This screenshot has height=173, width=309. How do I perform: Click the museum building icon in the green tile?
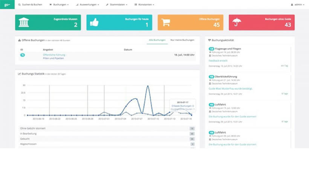pyautogui.click(x=24, y=23)
